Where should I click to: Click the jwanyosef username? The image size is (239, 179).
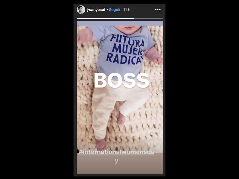pos(96,10)
